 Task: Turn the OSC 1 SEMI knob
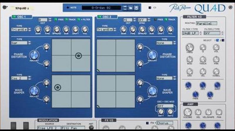[38, 29]
